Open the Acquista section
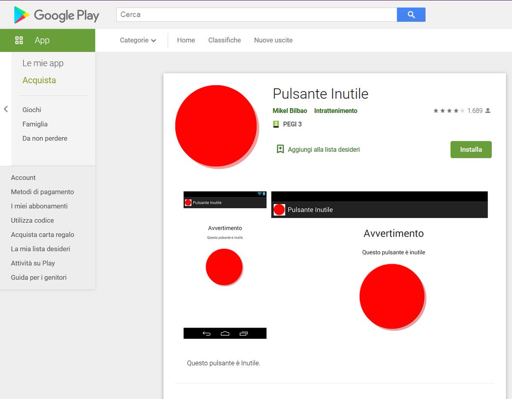This screenshot has width=512, height=399. [39, 80]
